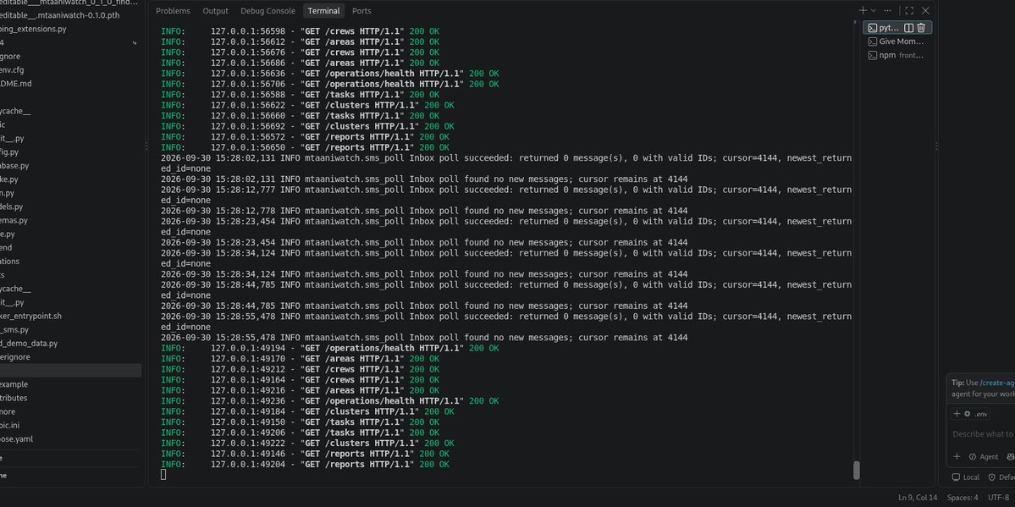Open the file ending in DME.md
Screen dimensions: 1015x507
[70, 84]
